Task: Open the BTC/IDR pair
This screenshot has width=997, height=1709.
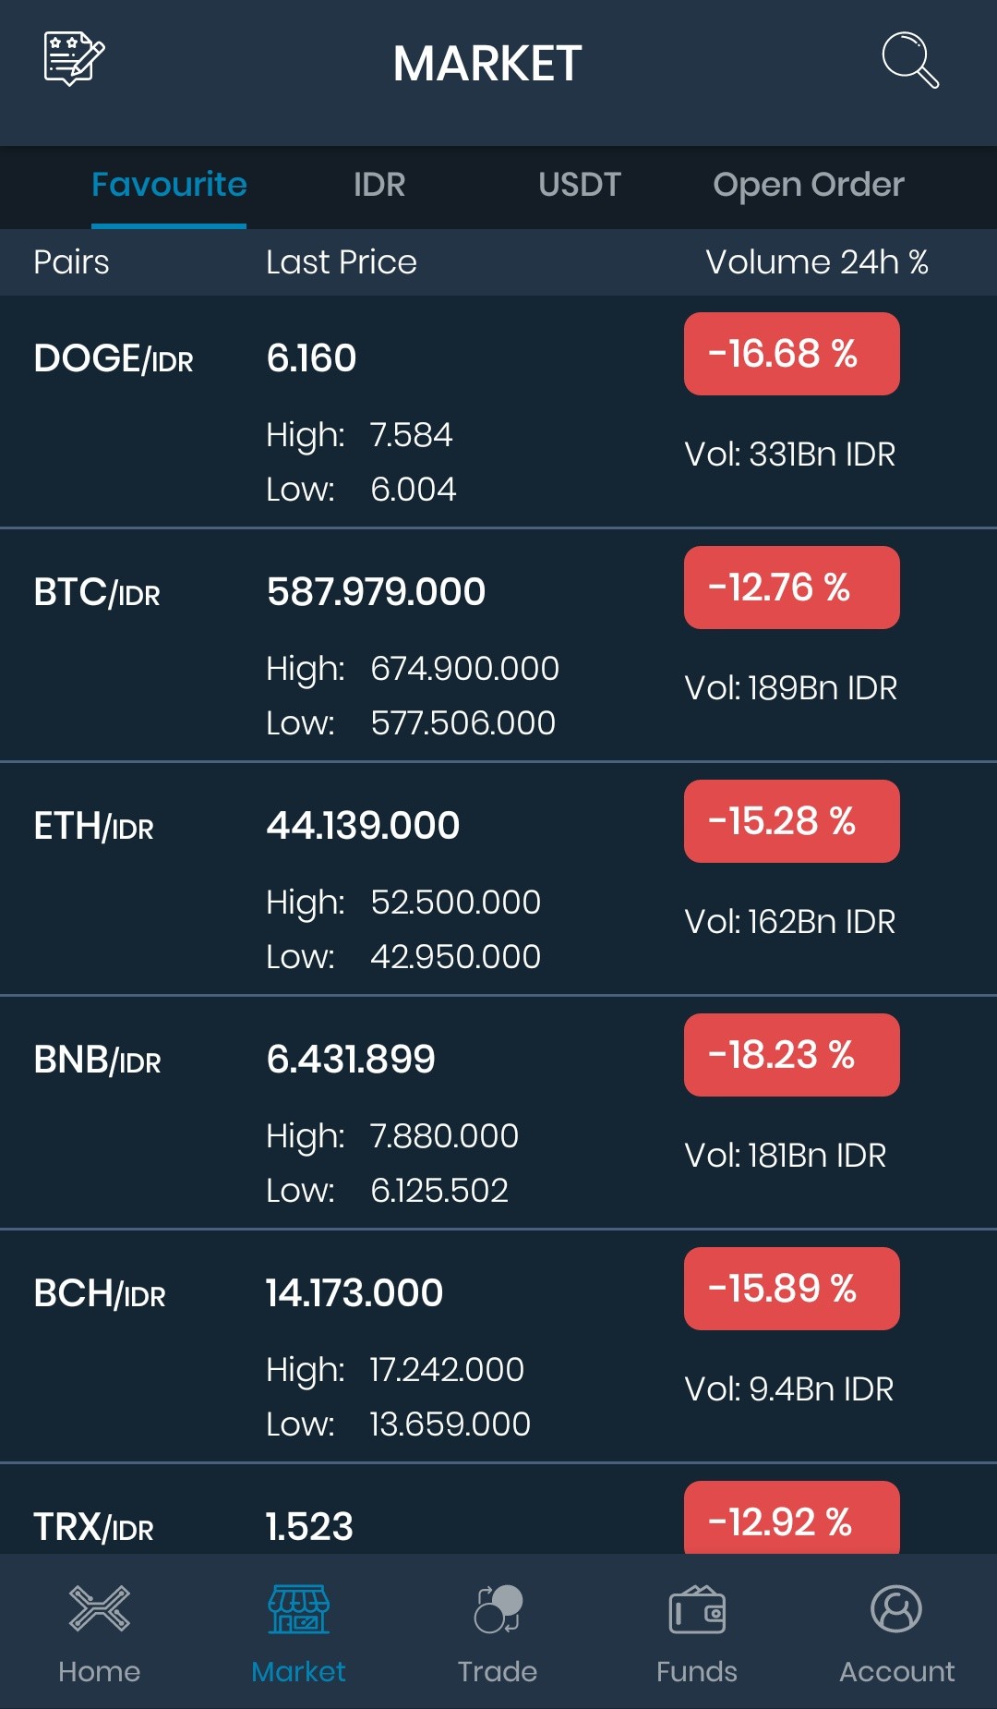Action: pos(498,646)
